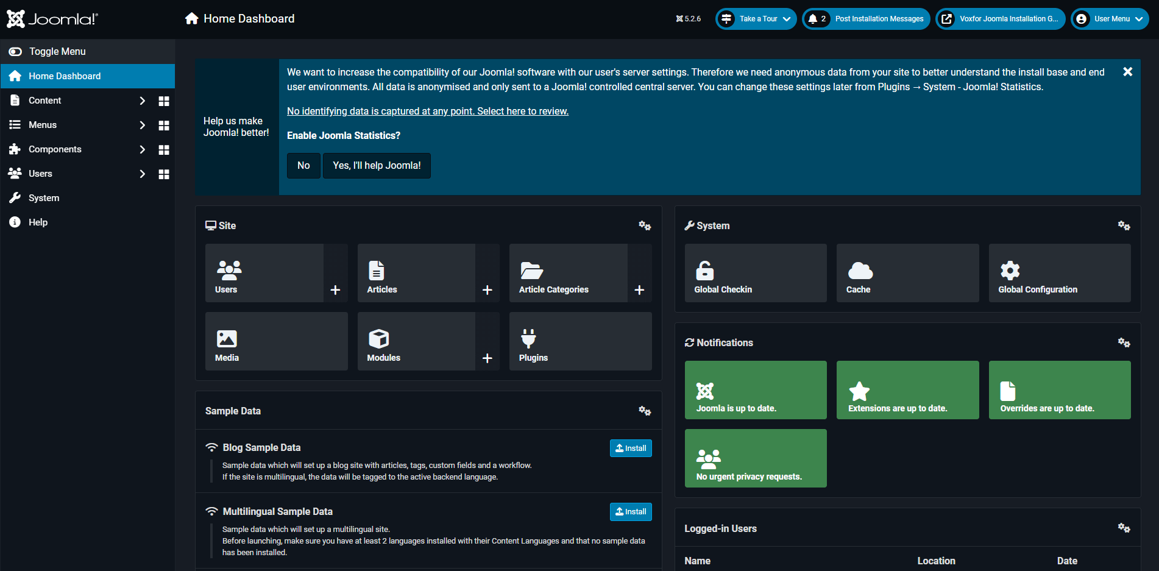Open the Notifications panel settings cog

click(1124, 342)
